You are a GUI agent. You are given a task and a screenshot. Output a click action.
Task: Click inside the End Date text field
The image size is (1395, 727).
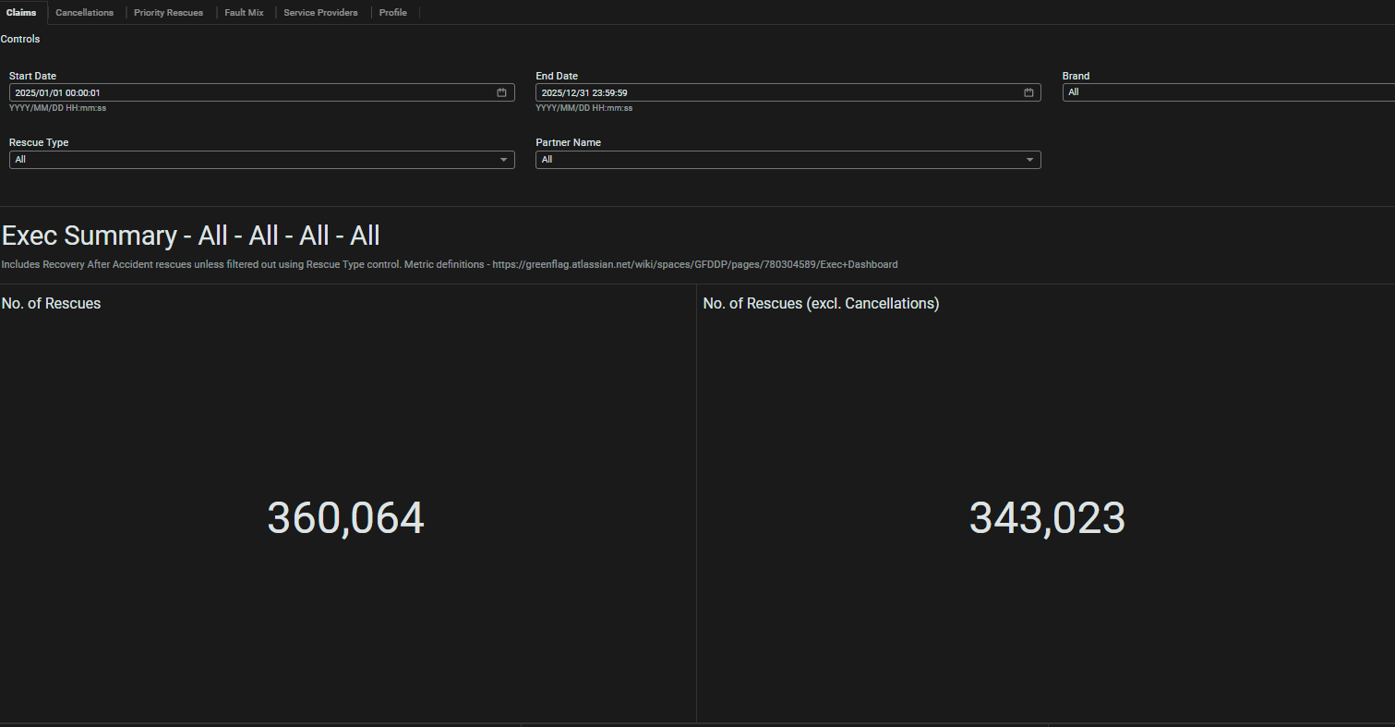pos(776,93)
